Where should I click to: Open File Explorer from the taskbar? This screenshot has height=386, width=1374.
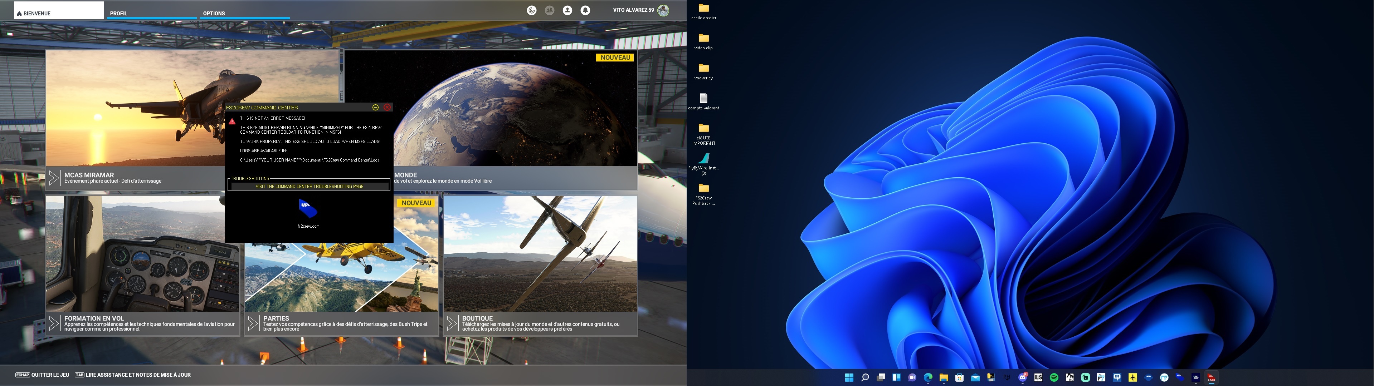(944, 377)
